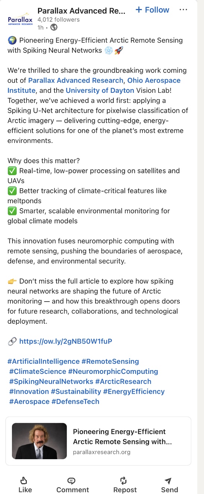Follow Parallax Advanced Research
This screenshot has width=204, height=494.
152,10
